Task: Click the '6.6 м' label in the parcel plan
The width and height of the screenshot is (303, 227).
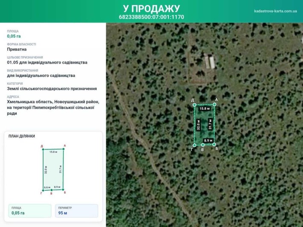Action: (x=47, y=187)
